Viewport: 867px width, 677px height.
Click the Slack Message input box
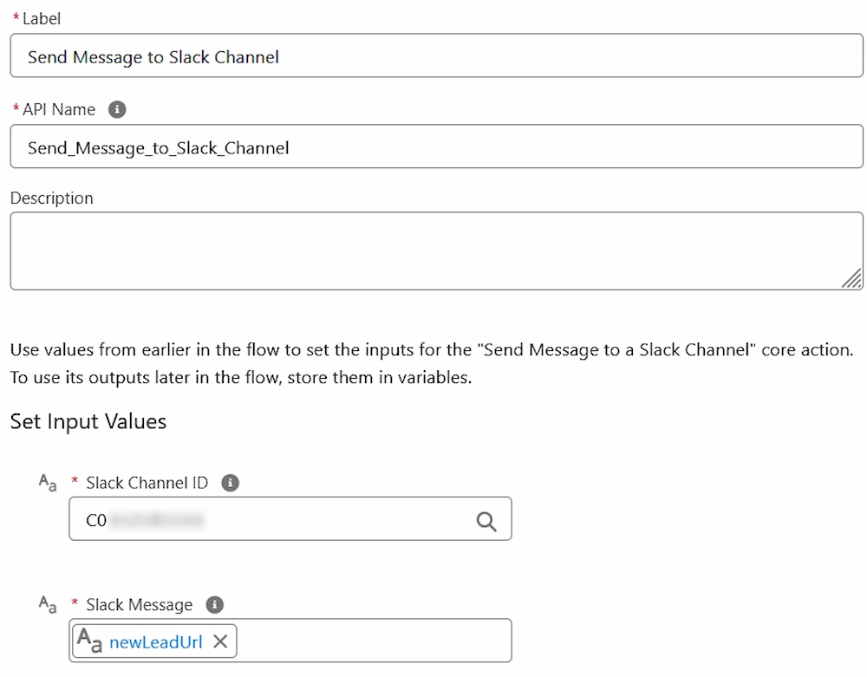point(290,641)
